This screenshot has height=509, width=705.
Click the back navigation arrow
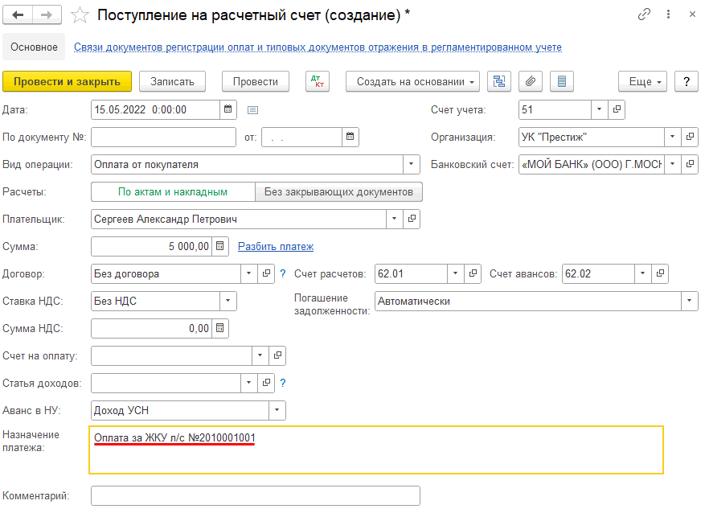click(18, 15)
